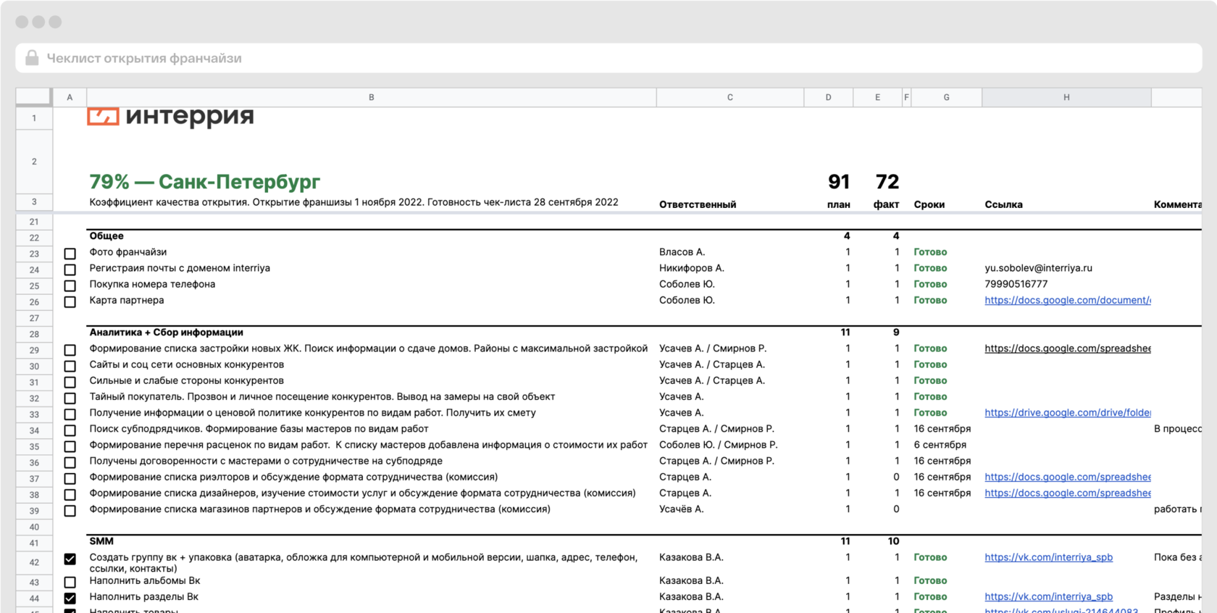The width and height of the screenshot is (1217, 613).
Task: Open vk.com/interriya_spb link in Создать группу вк row
Action: coord(1048,557)
